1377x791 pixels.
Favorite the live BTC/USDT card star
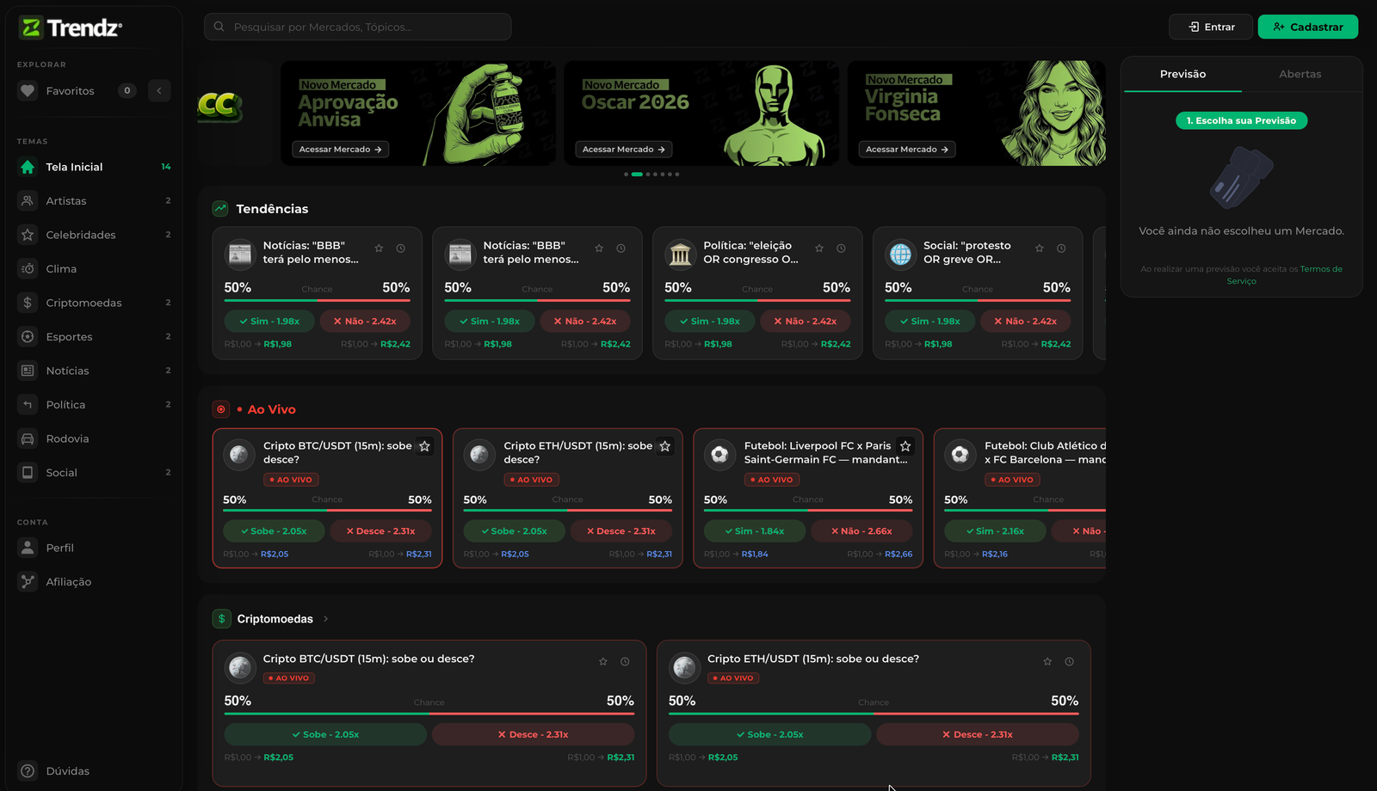pyautogui.click(x=424, y=446)
